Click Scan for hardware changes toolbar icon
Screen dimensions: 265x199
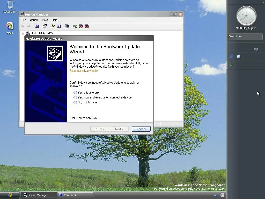[67, 26]
